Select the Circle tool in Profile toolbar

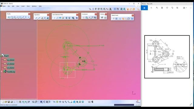click(x=15, y=18)
